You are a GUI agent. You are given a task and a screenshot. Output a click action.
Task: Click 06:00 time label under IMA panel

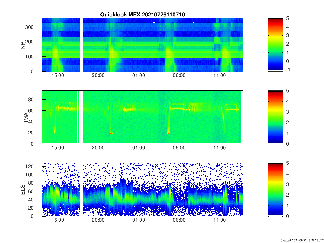(179, 148)
